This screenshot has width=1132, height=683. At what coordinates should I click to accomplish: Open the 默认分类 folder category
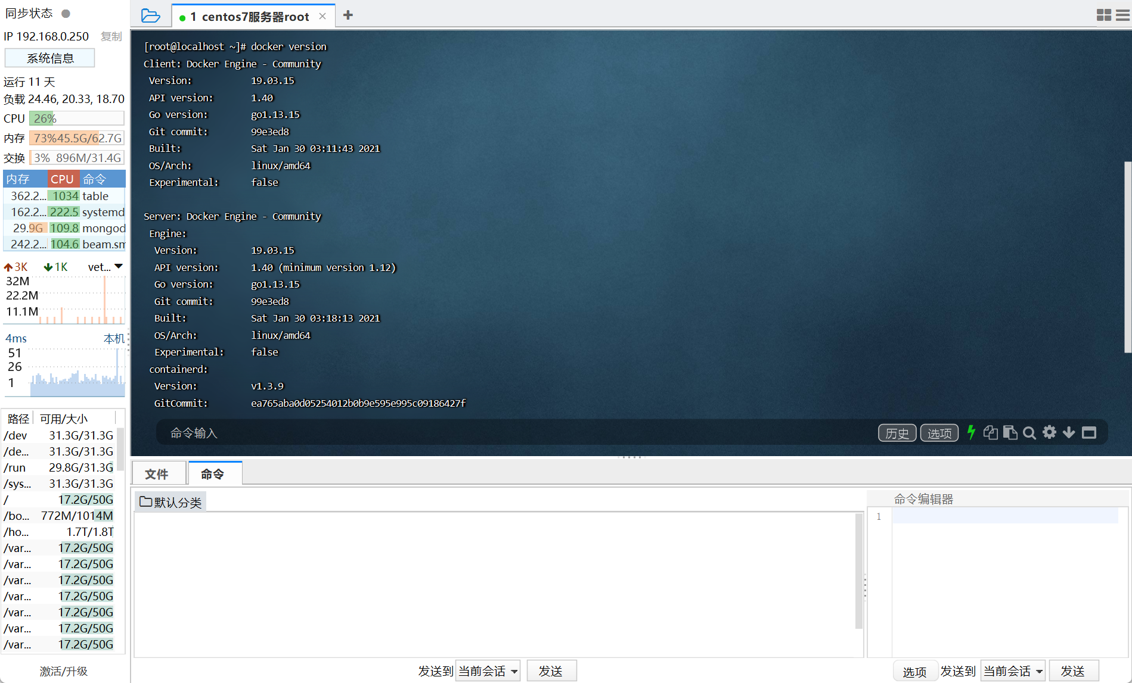point(170,502)
